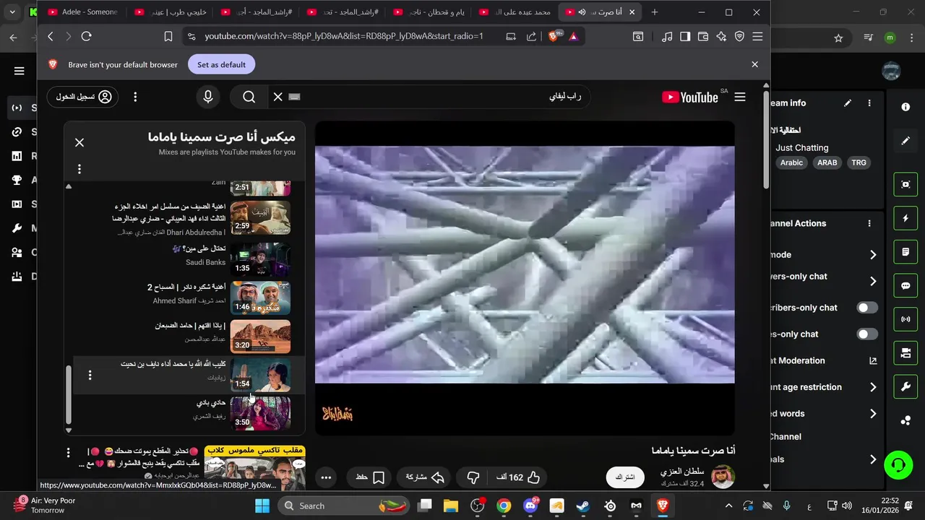This screenshot has height=520, width=925.
Task: Toggle the lower chat-mode switch in Kick
Action: [867, 334]
